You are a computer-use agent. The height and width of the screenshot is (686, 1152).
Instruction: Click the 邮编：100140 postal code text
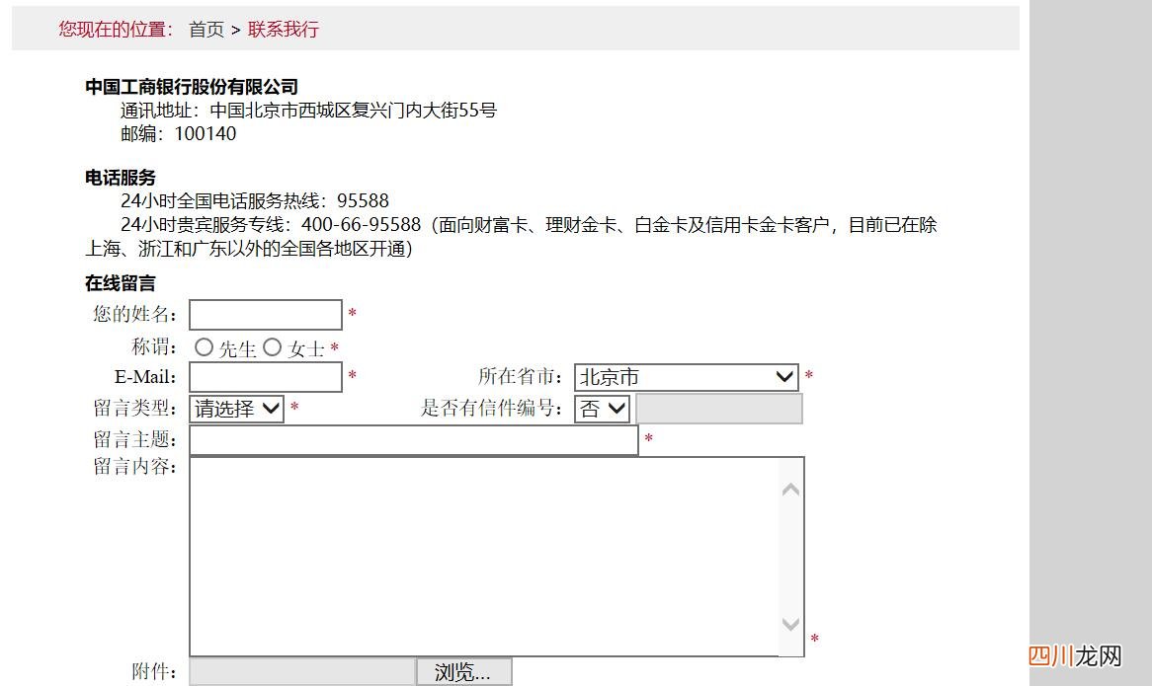pos(179,133)
